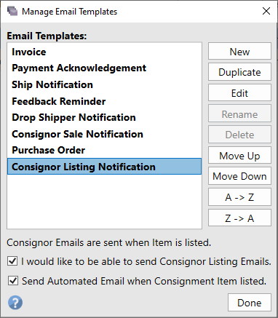The width and height of the screenshot is (278, 318).
Task: Select the Purchase Order template
Action: coord(104,150)
